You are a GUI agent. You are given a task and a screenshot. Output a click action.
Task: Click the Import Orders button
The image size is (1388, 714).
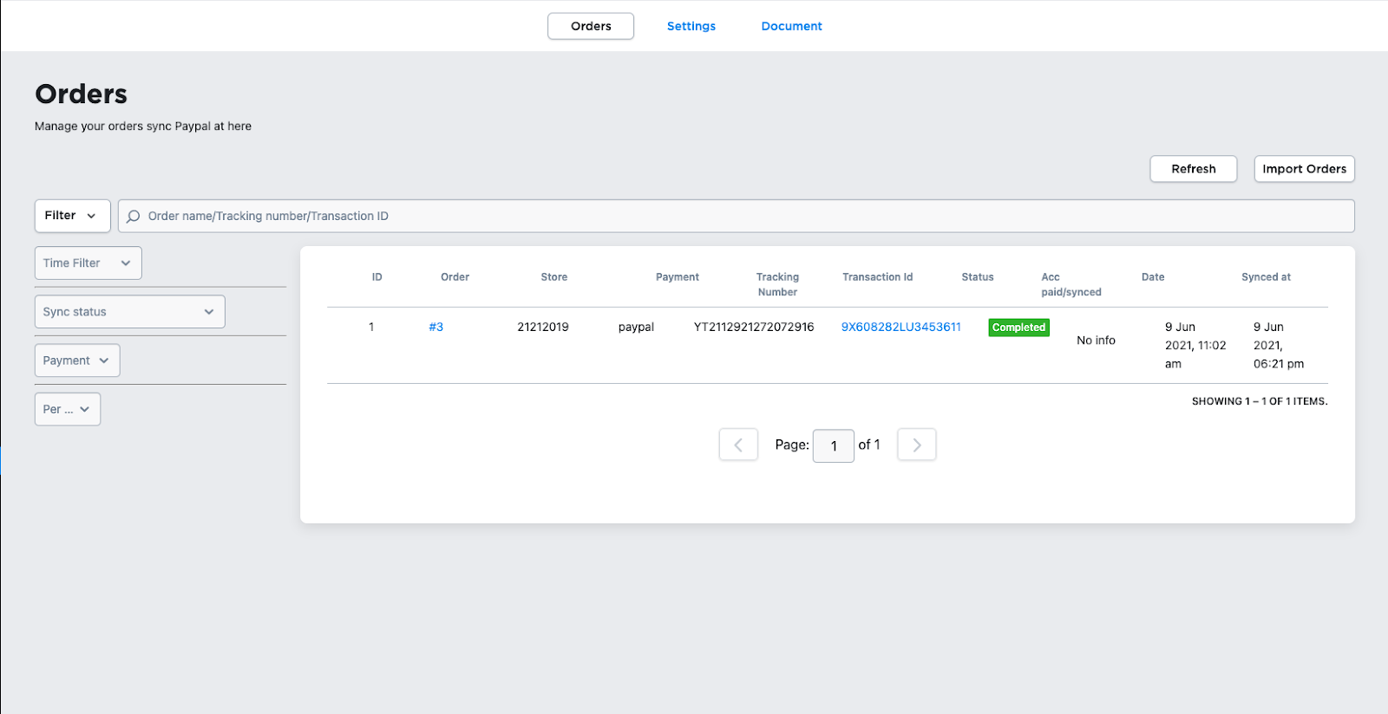[1305, 169]
